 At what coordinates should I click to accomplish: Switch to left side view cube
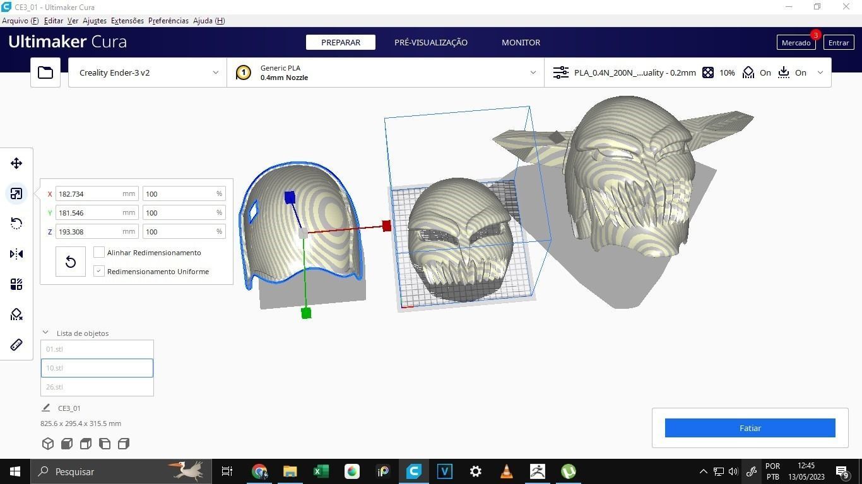click(x=105, y=444)
